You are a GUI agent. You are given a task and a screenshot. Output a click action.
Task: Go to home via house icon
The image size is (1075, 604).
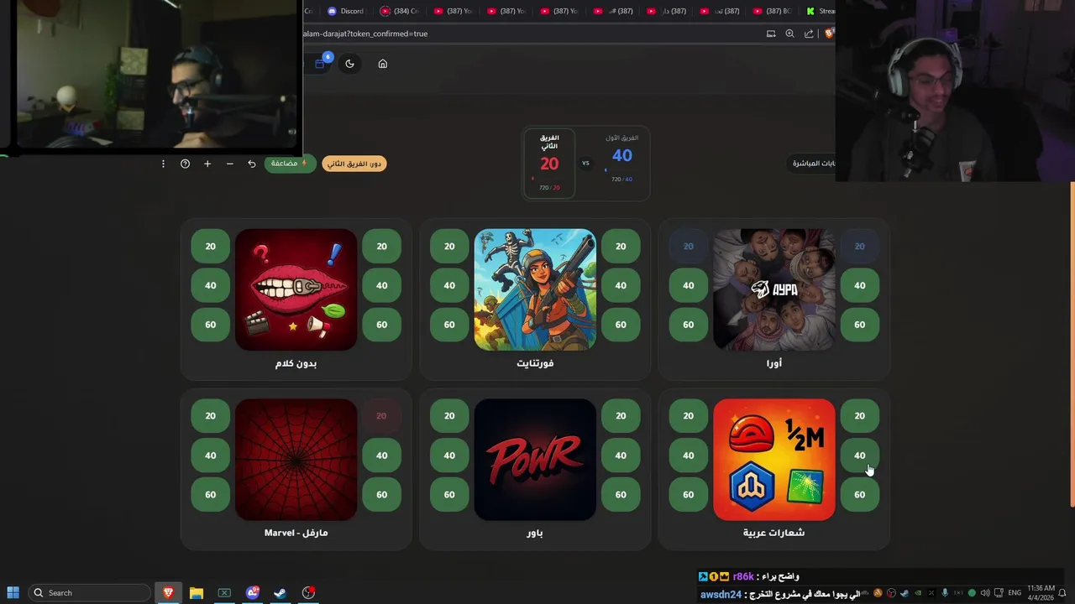click(382, 64)
